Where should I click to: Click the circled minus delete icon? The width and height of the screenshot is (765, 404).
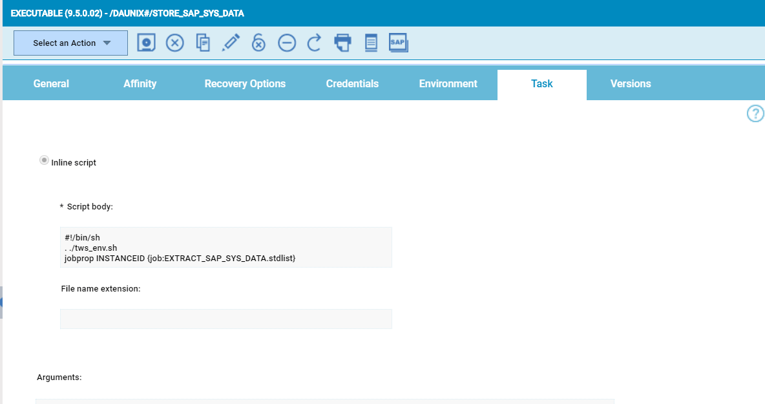287,43
